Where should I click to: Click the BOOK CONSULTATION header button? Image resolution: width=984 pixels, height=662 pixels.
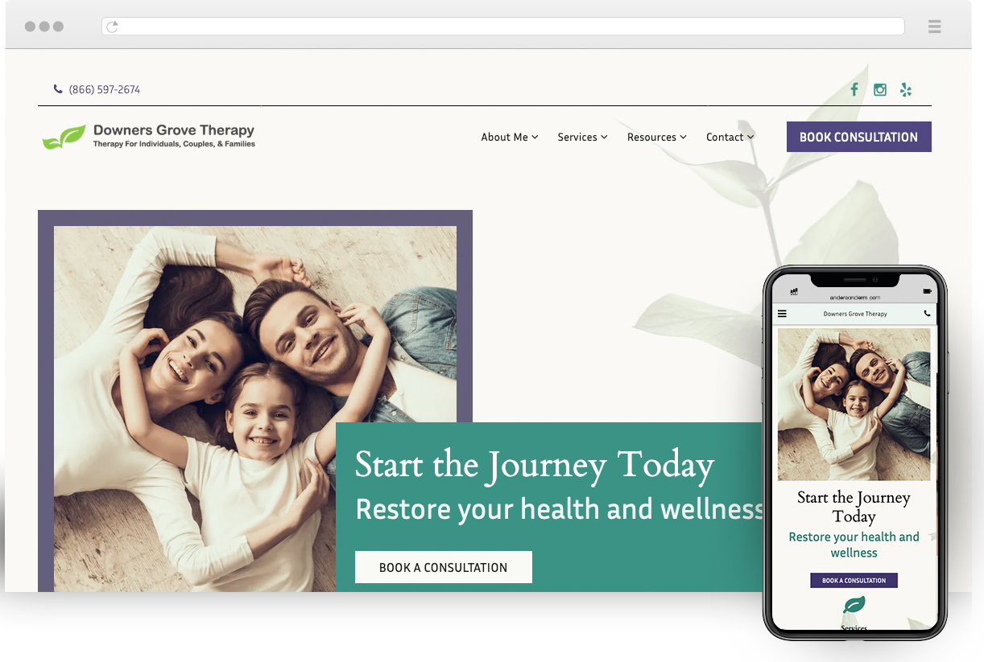[x=859, y=137]
